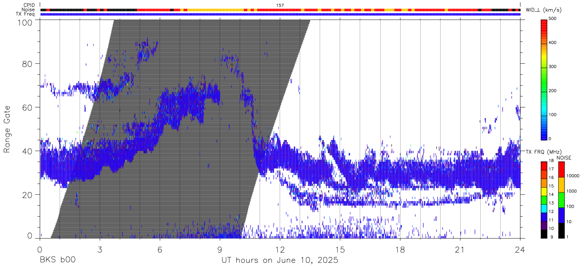The width and height of the screenshot is (585, 270).
Task: Click the CPID value 157
Action: point(280,5)
